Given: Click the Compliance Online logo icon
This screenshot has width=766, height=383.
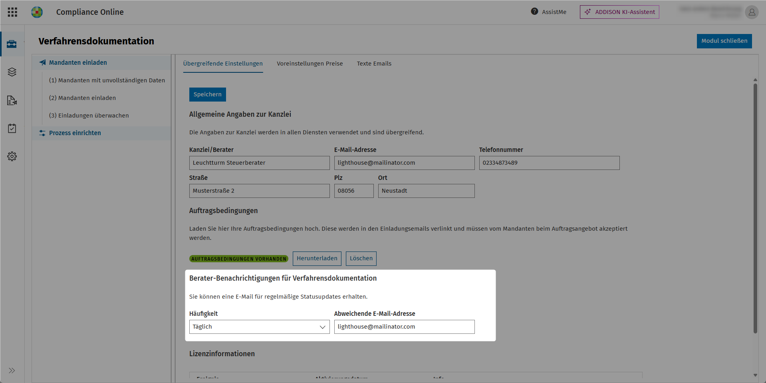Looking at the screenshot, I should tap(37, 12).
